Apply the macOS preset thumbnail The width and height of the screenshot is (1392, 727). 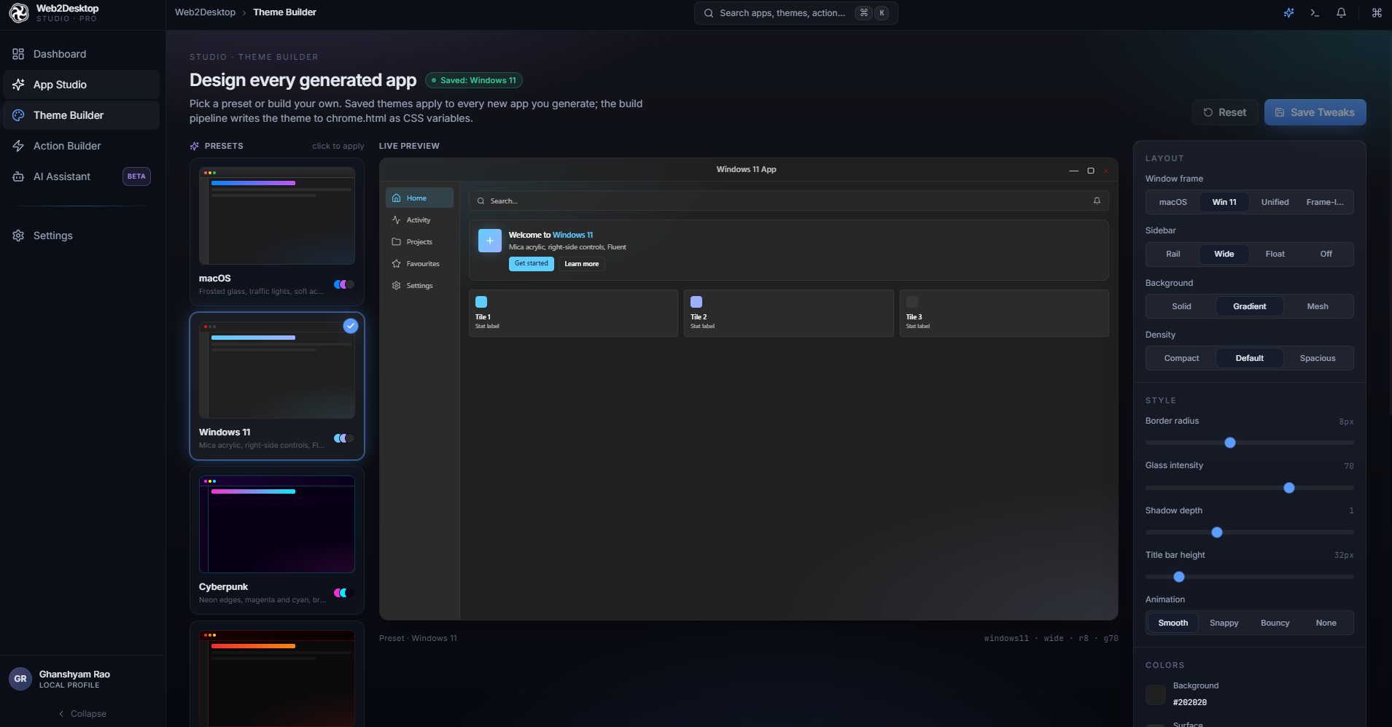click(277, 216)
